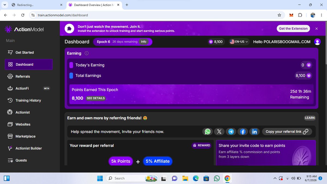The width and height of the screenshot is (327, 184).
Task: Bookmark this page with star icon
Action: click(279, 15)
